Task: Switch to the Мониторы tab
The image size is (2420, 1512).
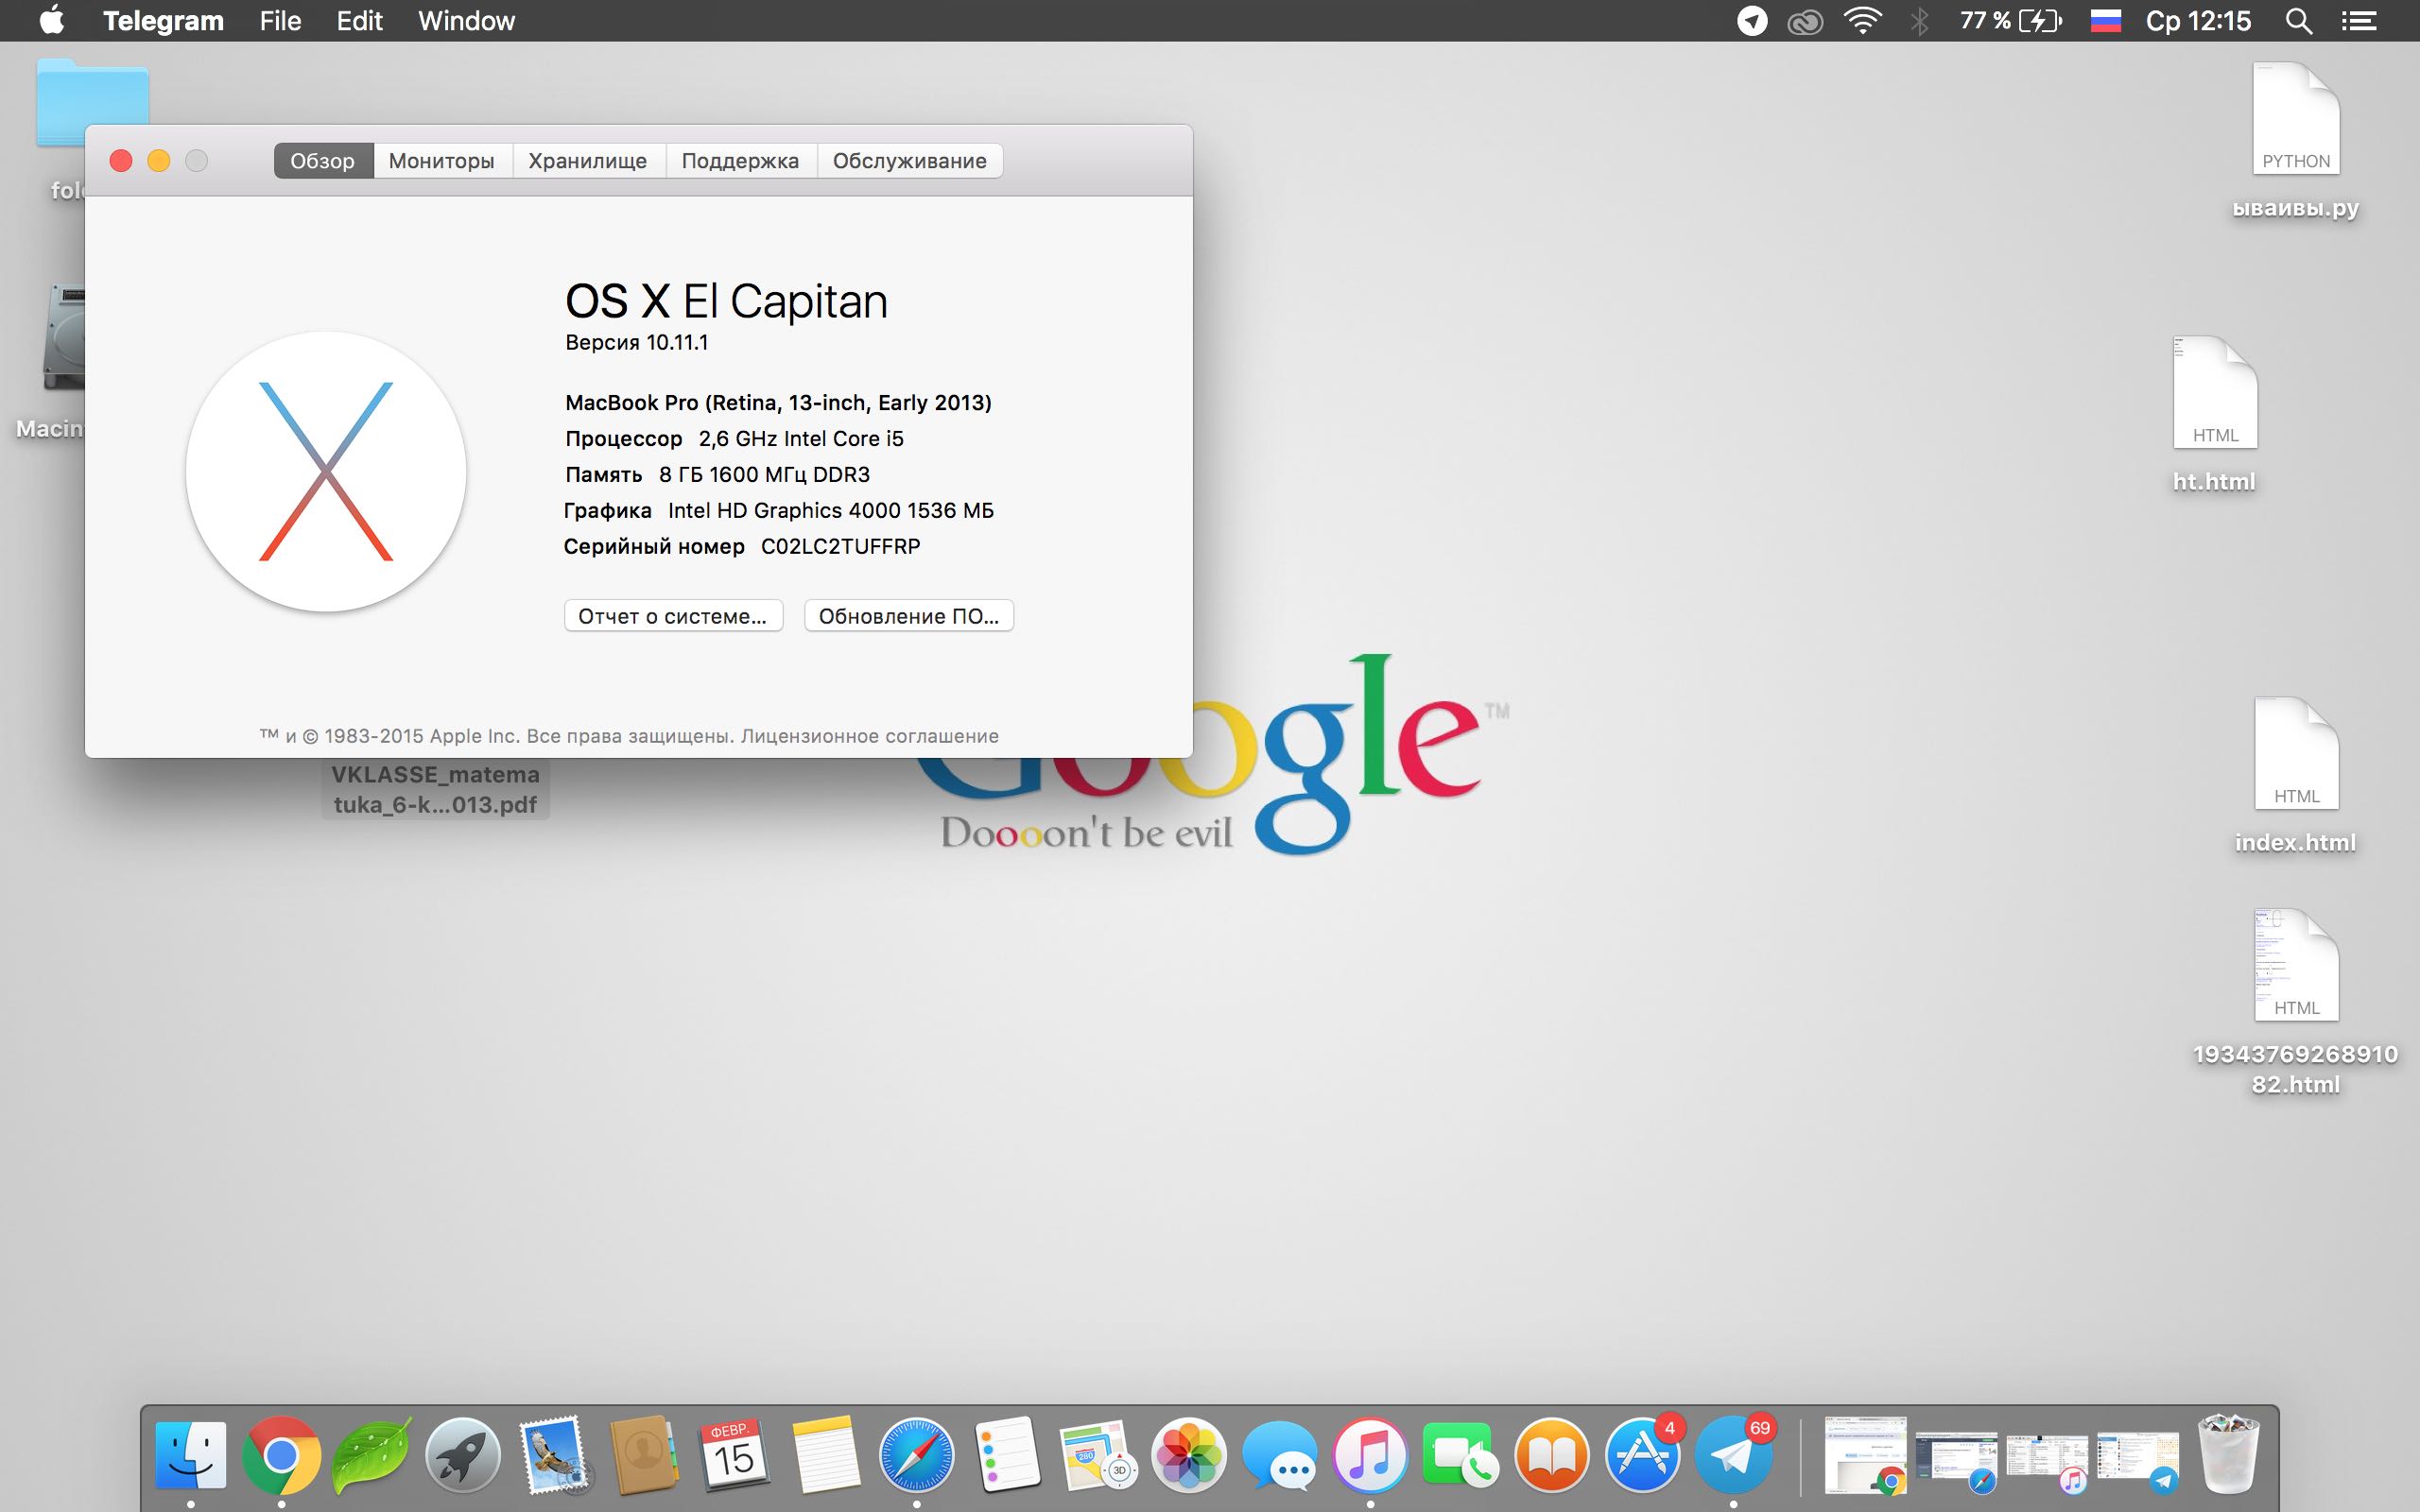Action: click(x=442, y=161)
